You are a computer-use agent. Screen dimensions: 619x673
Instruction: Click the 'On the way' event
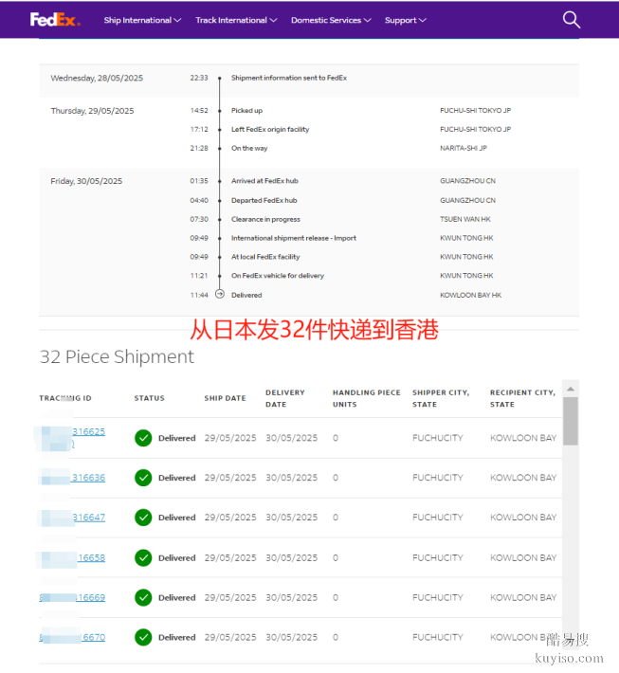[x=249, y=148]
